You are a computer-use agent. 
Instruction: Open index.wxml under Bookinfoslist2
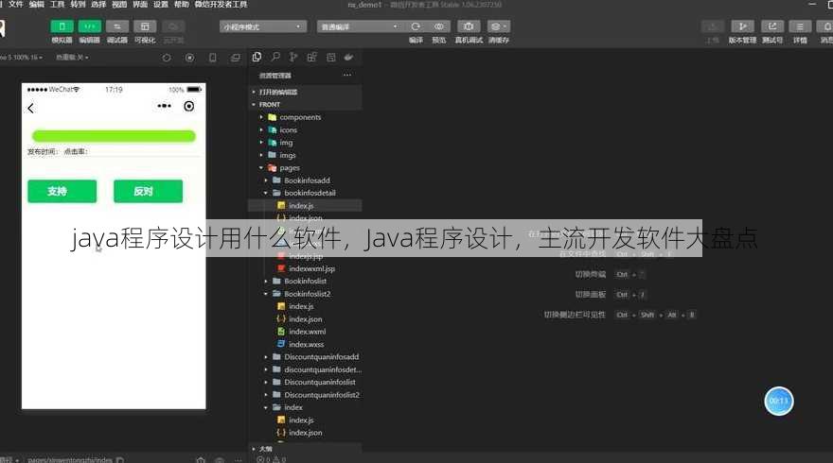[x=305, y=332]
